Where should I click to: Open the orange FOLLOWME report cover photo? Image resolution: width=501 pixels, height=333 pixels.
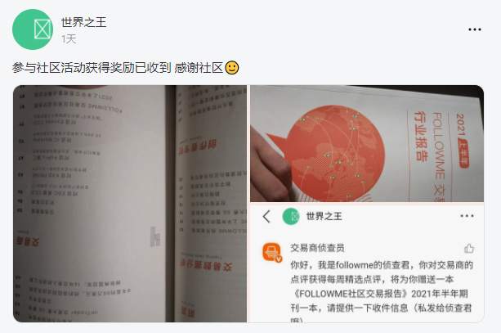(x=367, y=143)
